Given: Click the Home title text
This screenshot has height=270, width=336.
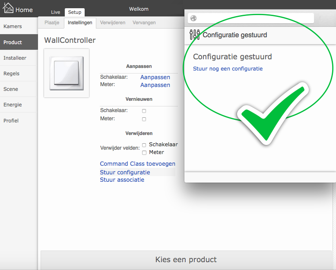Looking at the screenshot, I should 24,10.
